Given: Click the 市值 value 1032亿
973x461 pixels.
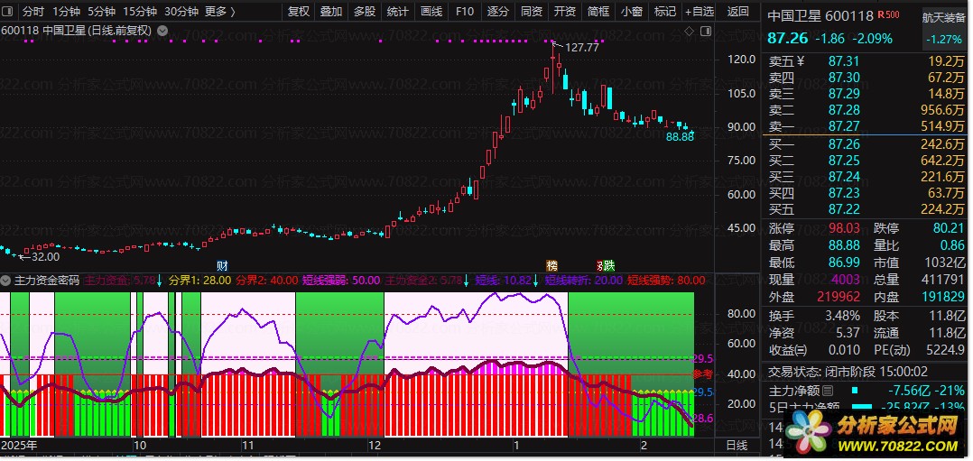Looking at the screenshot, I should pyautogui.click(x=944, y=263).
